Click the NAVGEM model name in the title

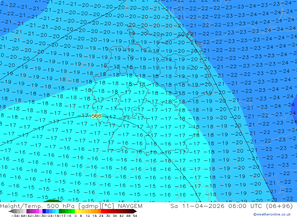click(130, 206)
